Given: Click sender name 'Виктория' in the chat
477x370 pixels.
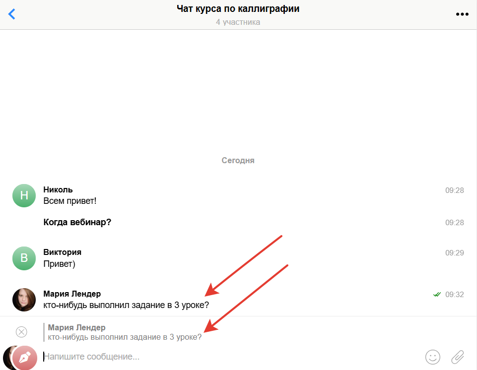Looking at the screenshot, I should [x=63, y=252].
